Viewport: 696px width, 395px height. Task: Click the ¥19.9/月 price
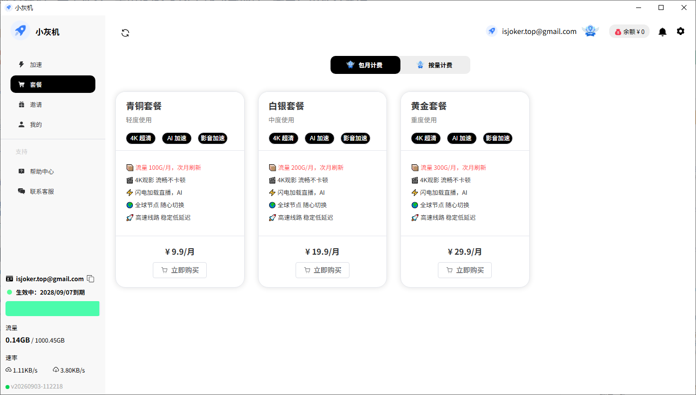pyautogui.click(x=323, y=252)
